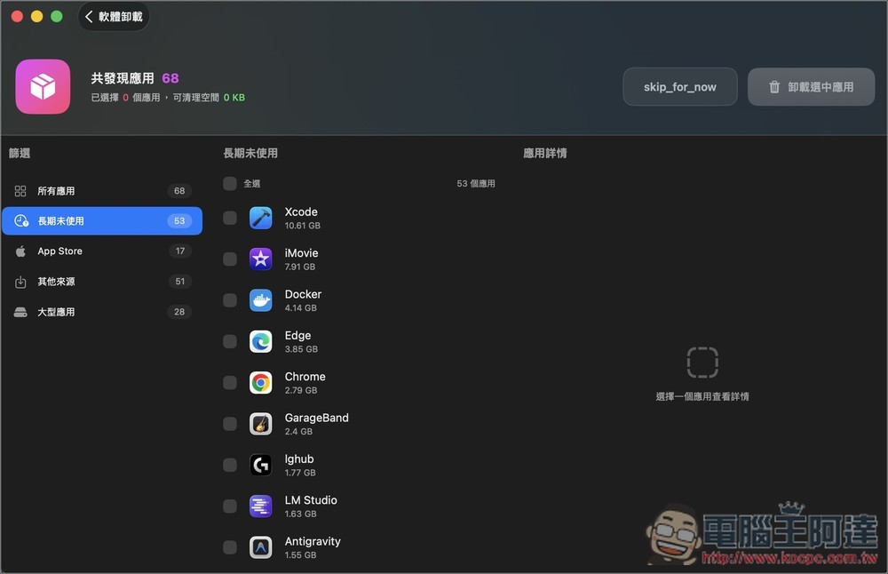Click the 17 count badge on App Store
Screen dimensions: 888x574
pyautogui.click(x=180, y=251)
